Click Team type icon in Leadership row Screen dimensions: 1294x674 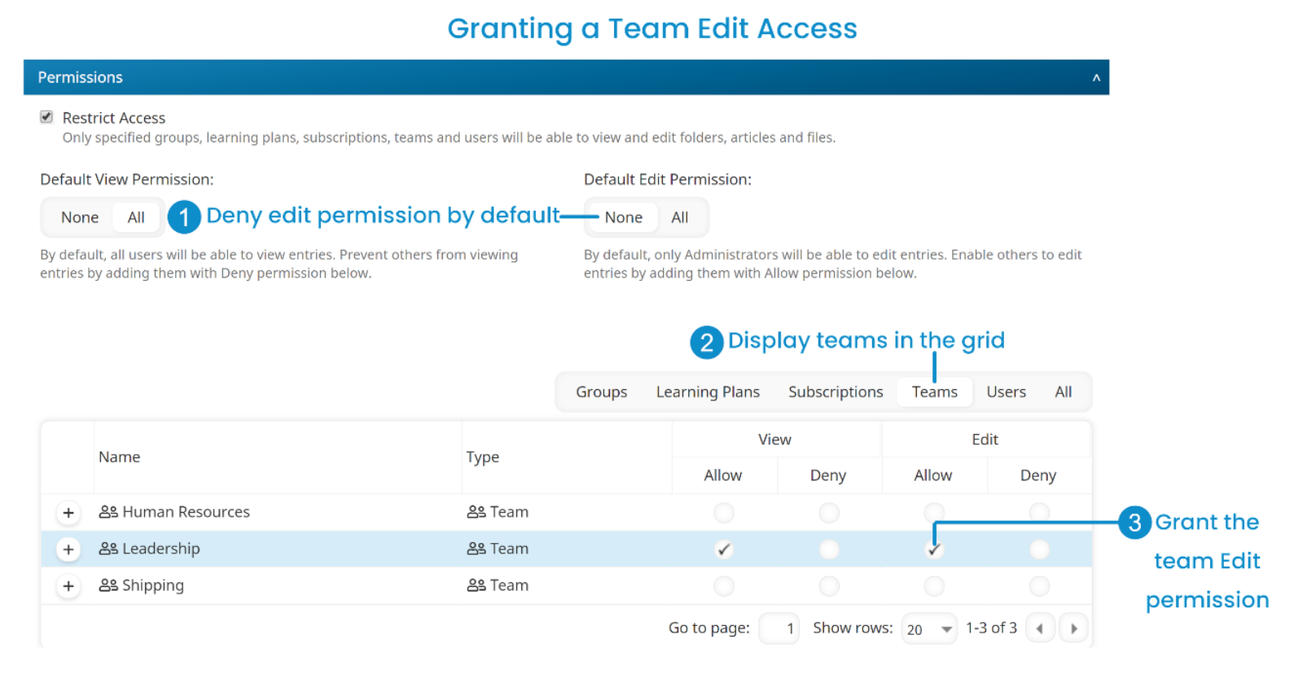coord(476,549)
